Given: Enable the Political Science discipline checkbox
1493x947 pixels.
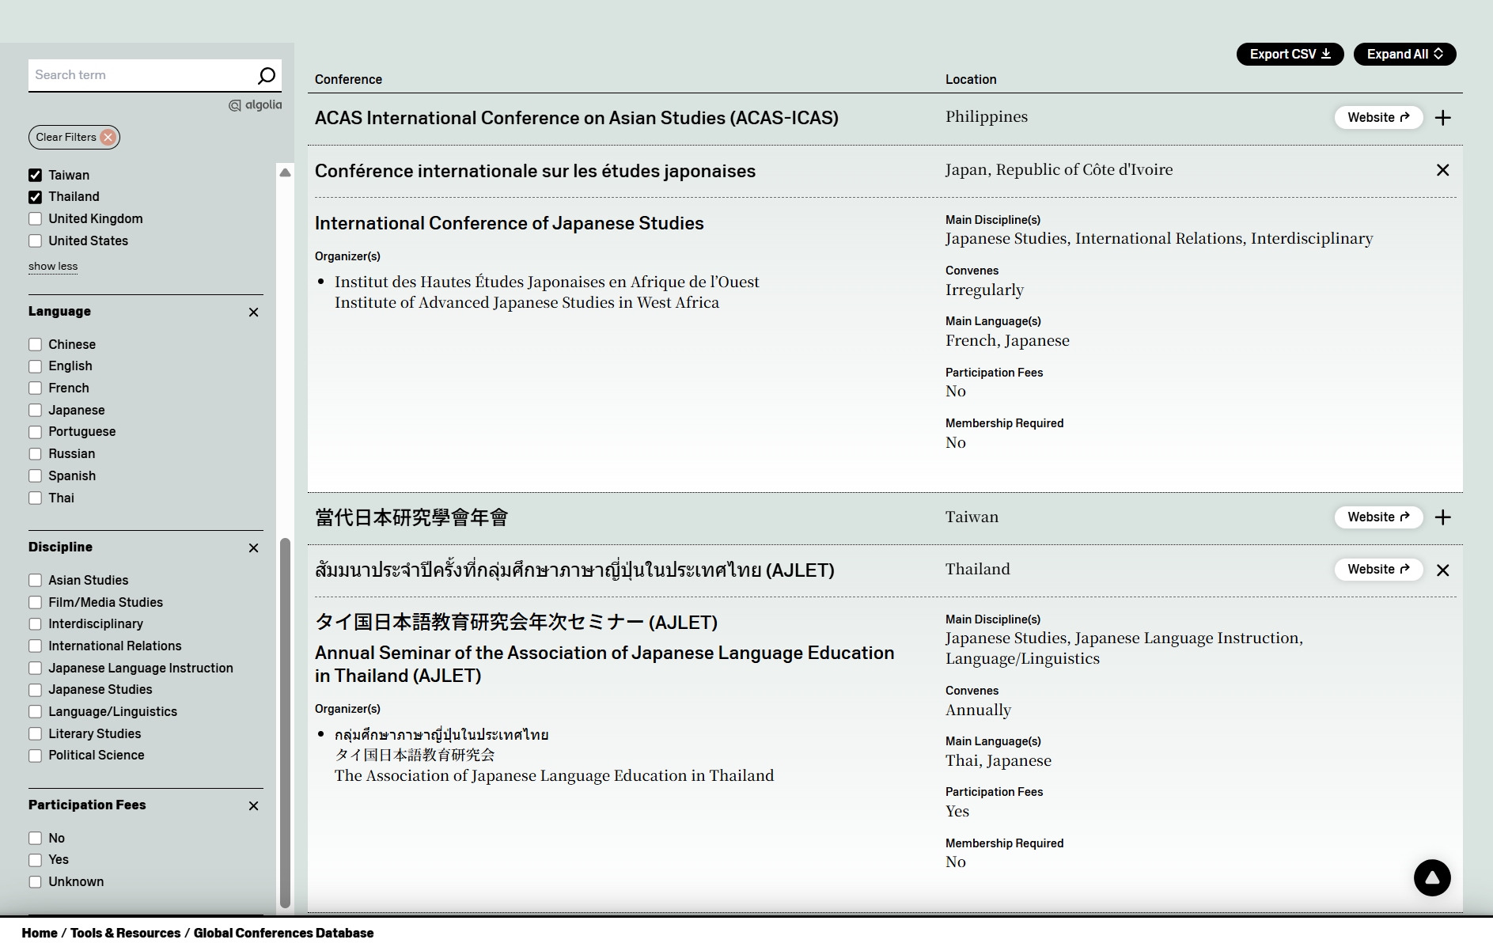Looking at the screenshot, I should [x=36, y=756].
